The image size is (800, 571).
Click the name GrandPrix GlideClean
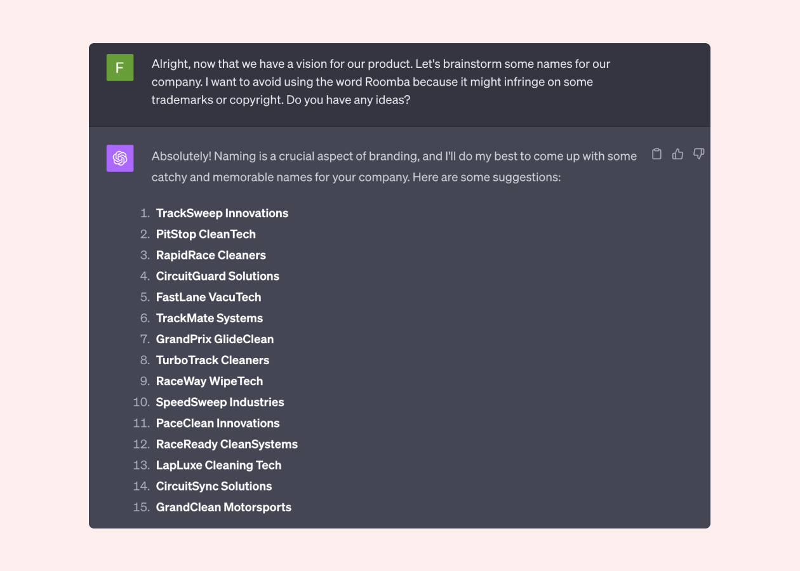pyautogui.click(x=215, y=339)
